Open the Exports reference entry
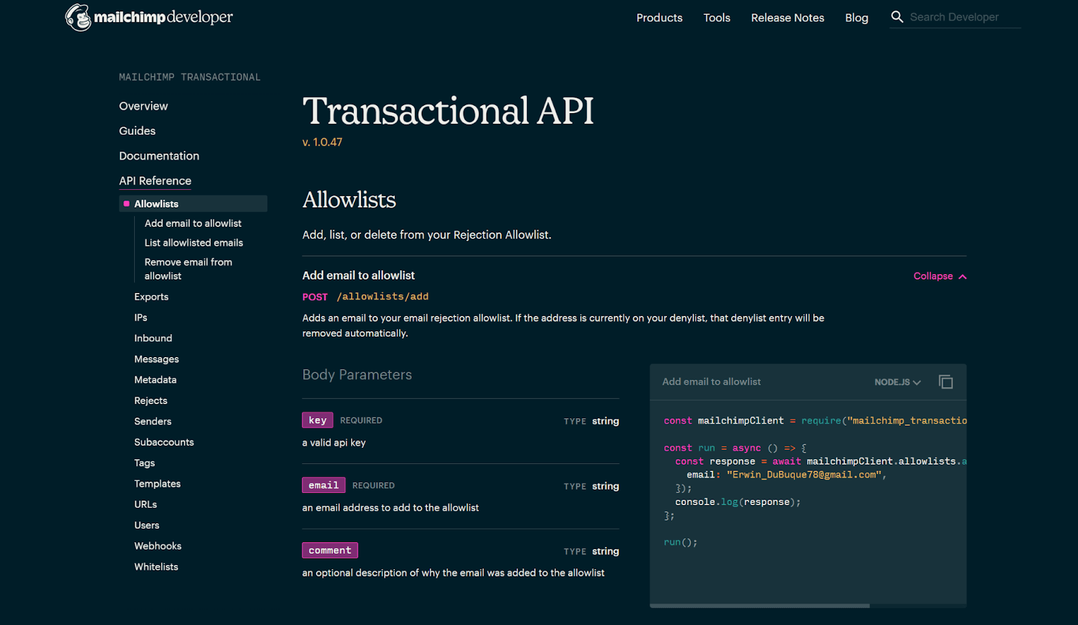Screen dimensions: 1078x625 (x=151, y=296)
